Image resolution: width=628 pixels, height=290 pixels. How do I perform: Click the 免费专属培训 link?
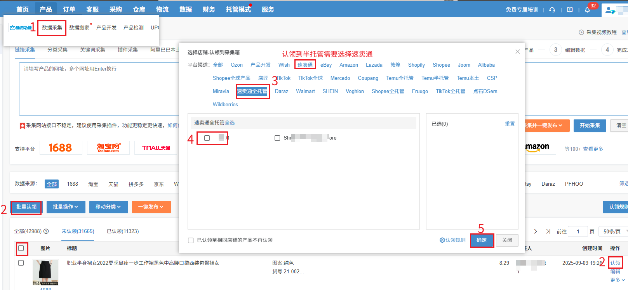(522, 10)
